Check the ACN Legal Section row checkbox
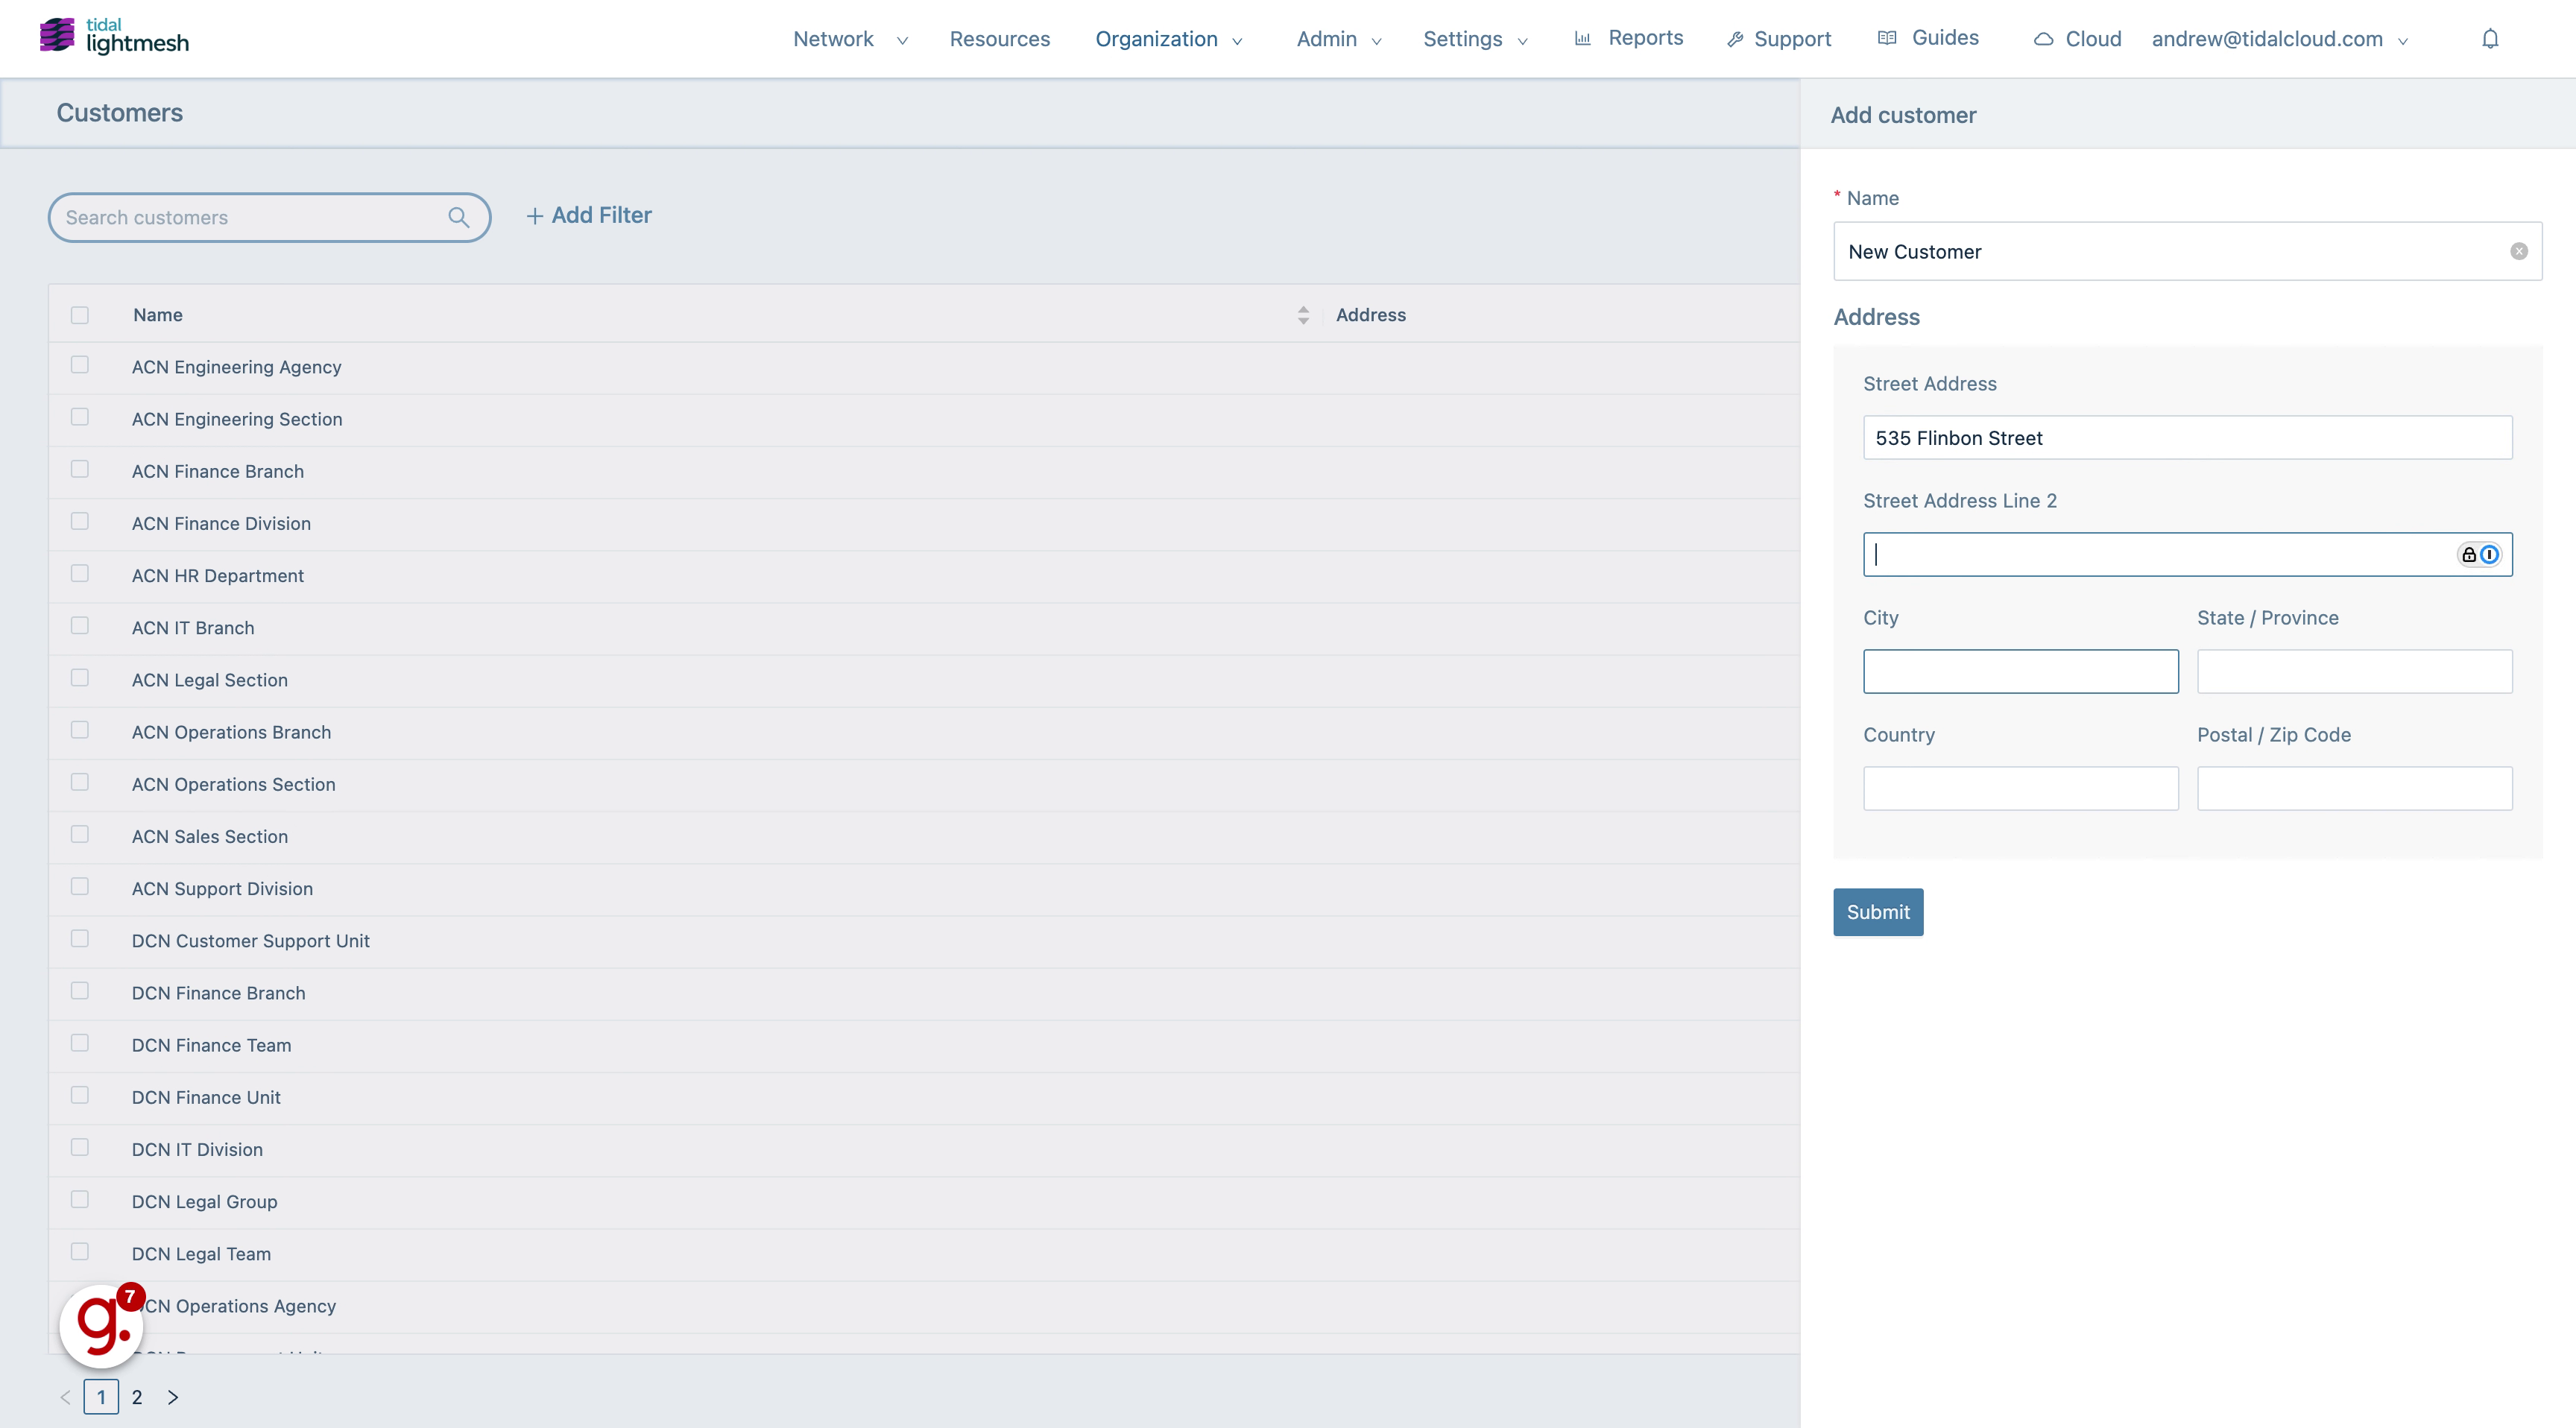 [80, 678]
